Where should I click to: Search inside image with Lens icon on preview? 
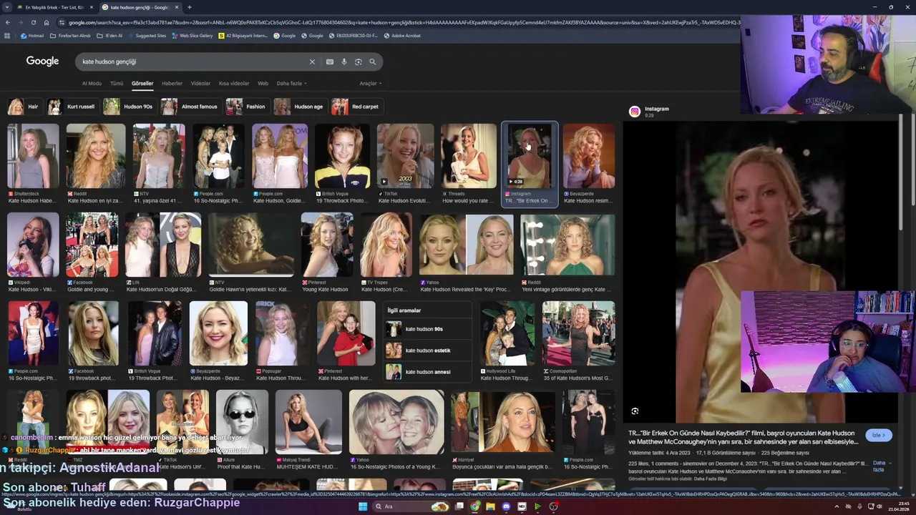point(635,411)
